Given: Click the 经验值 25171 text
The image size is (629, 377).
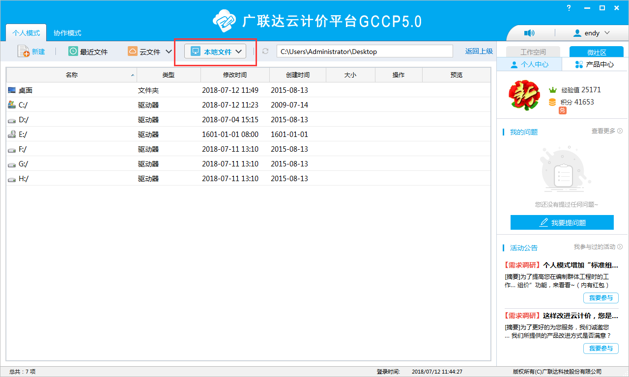Looking at the screenshot, I should click(x=581, y=90).
